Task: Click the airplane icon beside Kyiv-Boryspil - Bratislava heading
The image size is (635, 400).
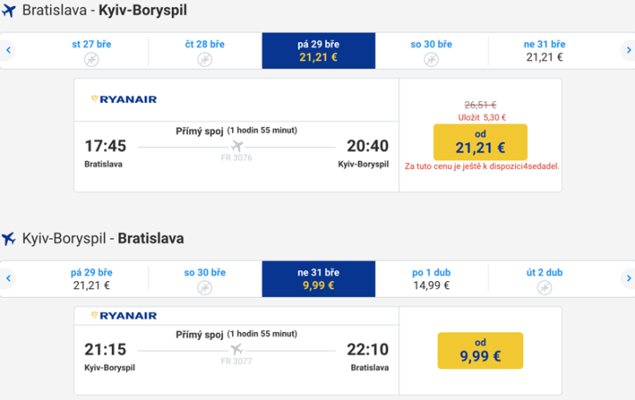Action: (9, 238)
